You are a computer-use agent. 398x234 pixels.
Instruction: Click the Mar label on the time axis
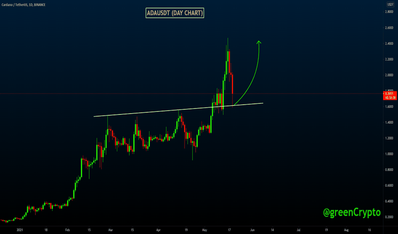point(111,230)
